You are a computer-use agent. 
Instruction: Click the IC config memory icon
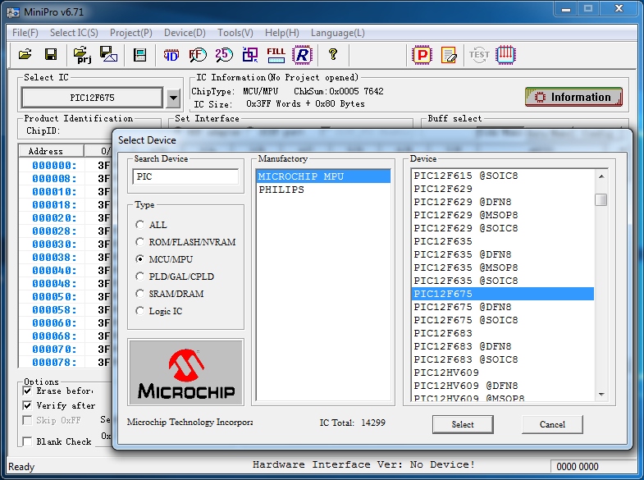coord(140,55)
